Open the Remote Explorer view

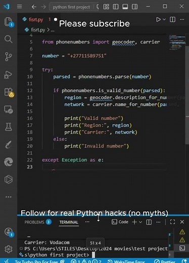pos(9,110)
